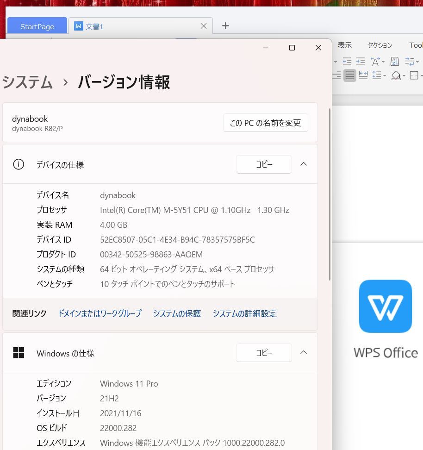The width and height of the screenshot is (423, 450).
Task: Click the WPS Office logo
Action: tap(386, 306)
